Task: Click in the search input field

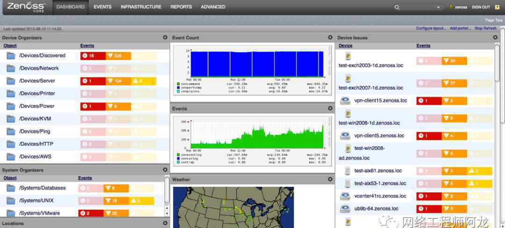Action: pos(418,7)
